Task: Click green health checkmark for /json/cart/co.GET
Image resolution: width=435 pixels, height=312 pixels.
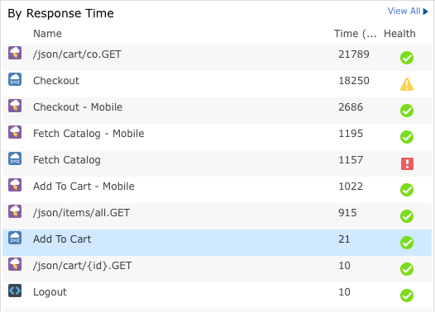Action: tap(407, 58)
